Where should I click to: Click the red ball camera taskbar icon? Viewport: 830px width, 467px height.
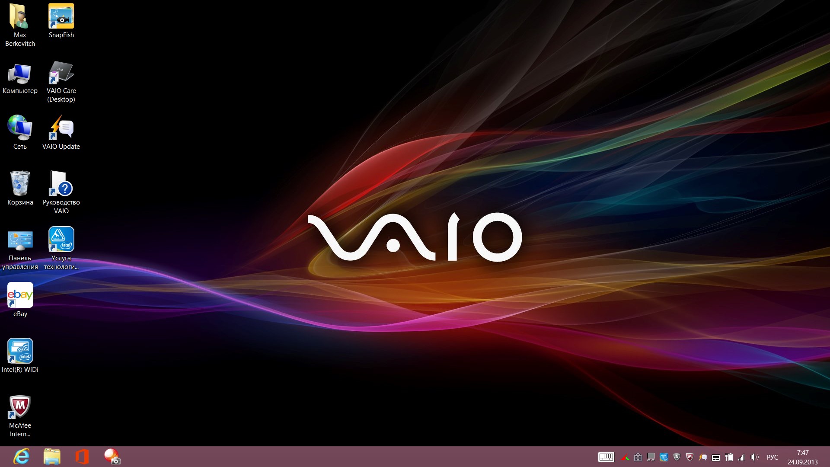coord(112,457)
